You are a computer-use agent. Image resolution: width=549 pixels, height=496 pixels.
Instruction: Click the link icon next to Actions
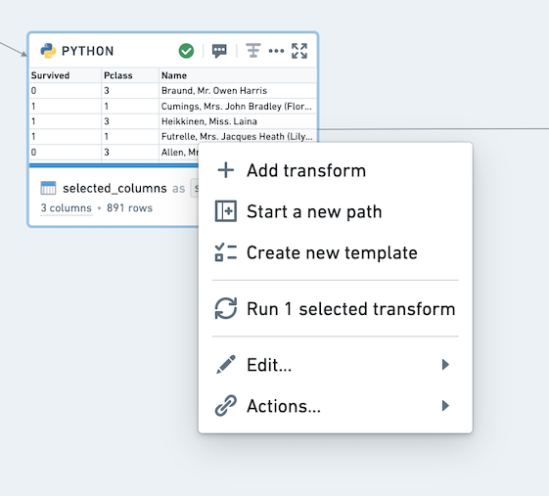[226, 406]
